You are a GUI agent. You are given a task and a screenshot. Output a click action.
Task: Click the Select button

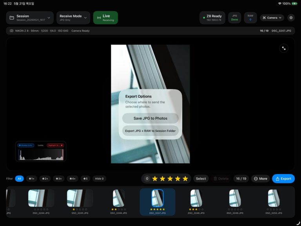201,179
